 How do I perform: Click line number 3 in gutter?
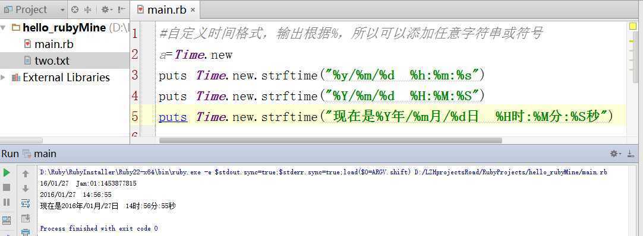pyautogui.click(x=135, y=75)
